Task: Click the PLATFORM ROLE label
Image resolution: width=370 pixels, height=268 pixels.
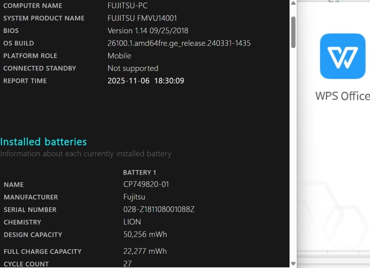Action: tap(30, 56)
